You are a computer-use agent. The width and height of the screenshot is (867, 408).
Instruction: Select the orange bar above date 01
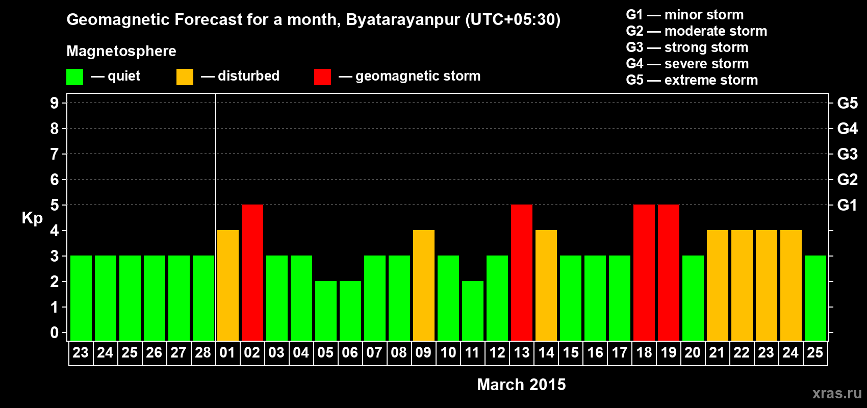[x=228, y=286]
